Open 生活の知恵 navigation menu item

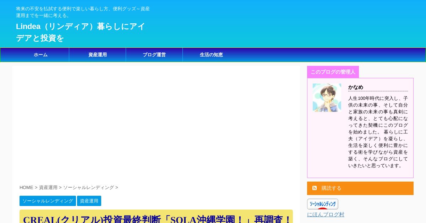(211, 55)
